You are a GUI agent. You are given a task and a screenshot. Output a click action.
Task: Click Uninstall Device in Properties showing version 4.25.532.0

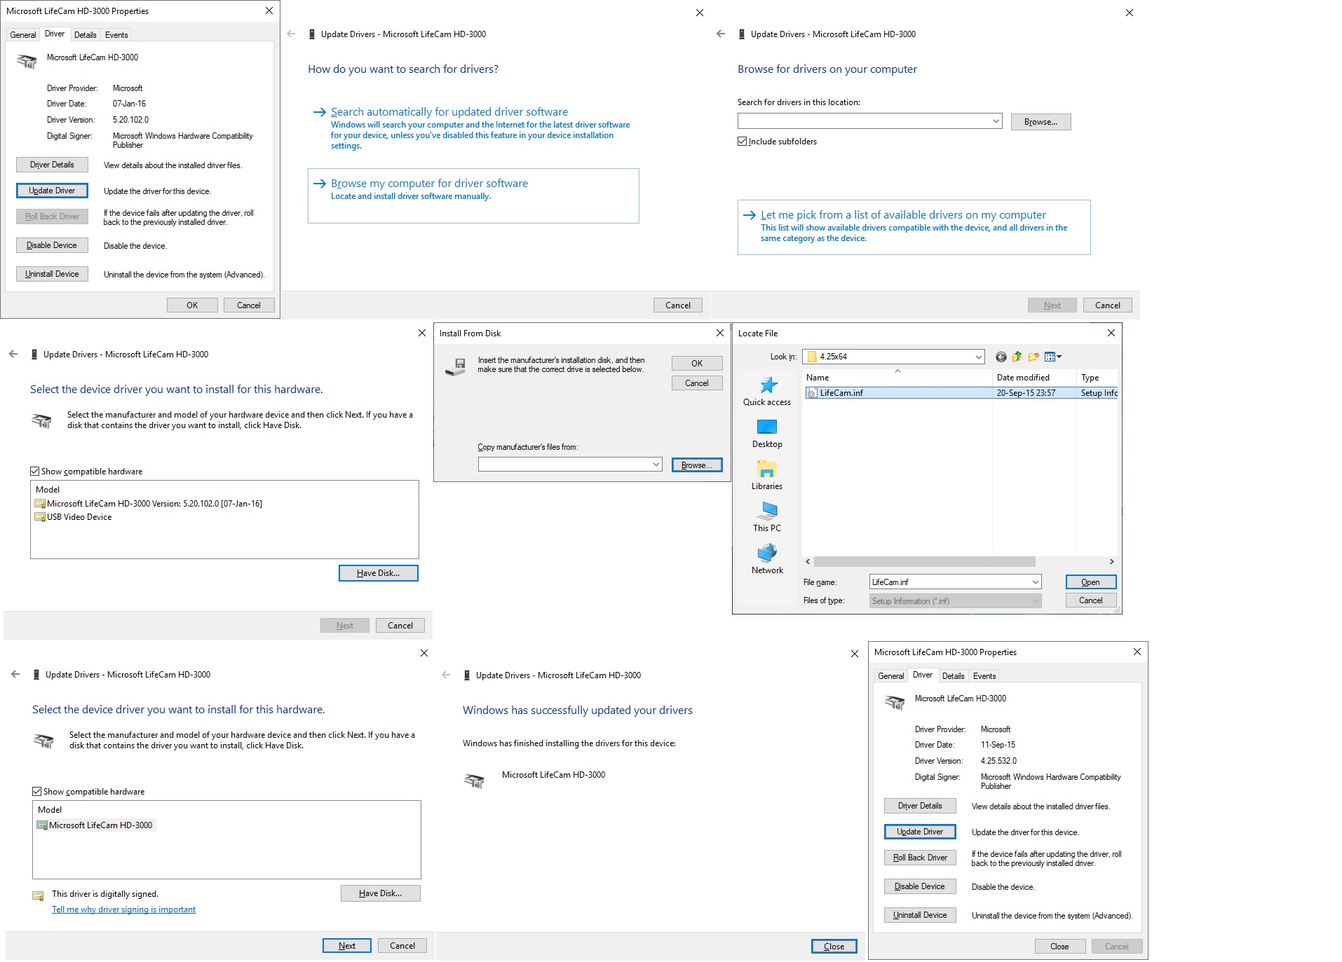click(920, 915)
